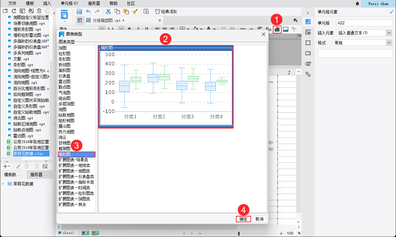Click the Save icon in the toolbar
The height and width of the screenshot is (237, 396).
tap(79, 12)
